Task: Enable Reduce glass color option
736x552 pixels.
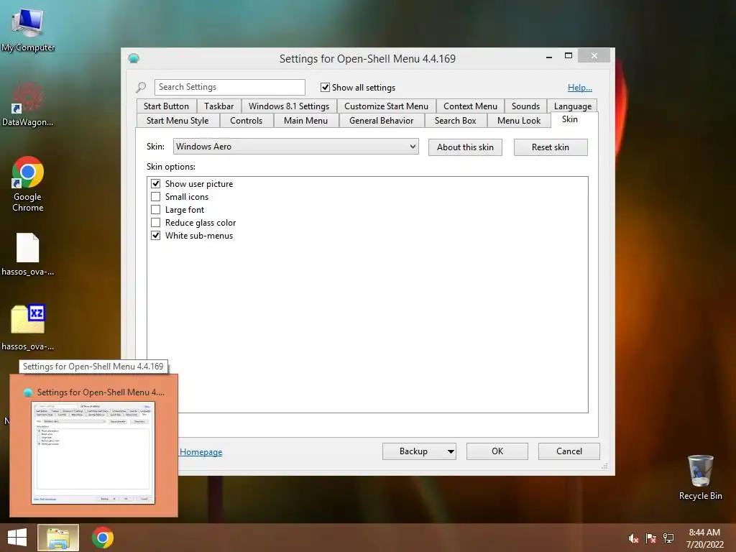Action: 155,223
